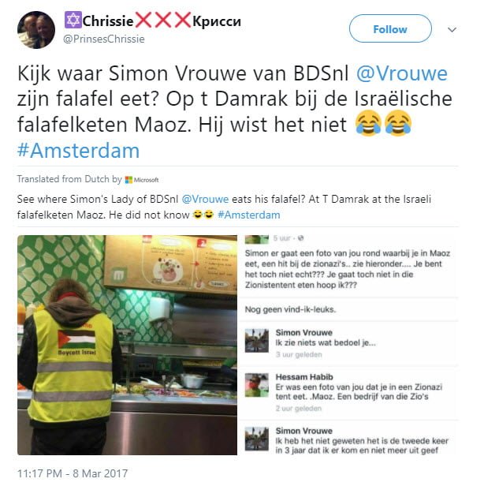Open the @PrinsesChrissie handle
Viewport: 484px width, 486px height.
tap(104, 39)
